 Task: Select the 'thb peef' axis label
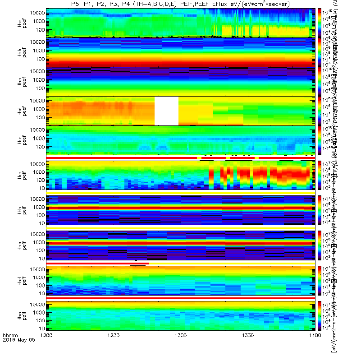[22, 52]
